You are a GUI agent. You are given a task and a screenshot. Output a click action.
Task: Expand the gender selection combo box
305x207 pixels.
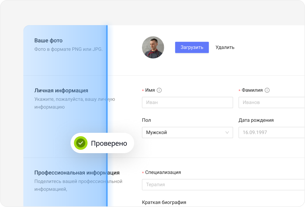point(187,133)
